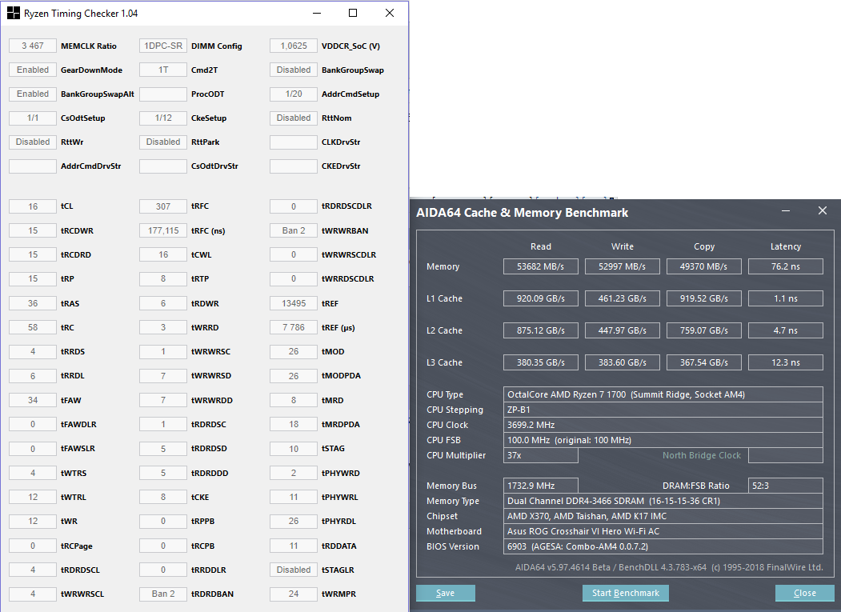The width and height of the screenshot is (841, 612).
Task: Click Memory Read 53682 MB/s value
Action: click(541, 266)
